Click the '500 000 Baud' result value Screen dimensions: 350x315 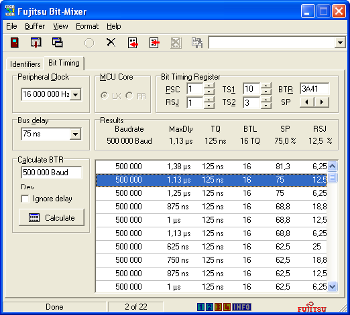coord(129,141)
